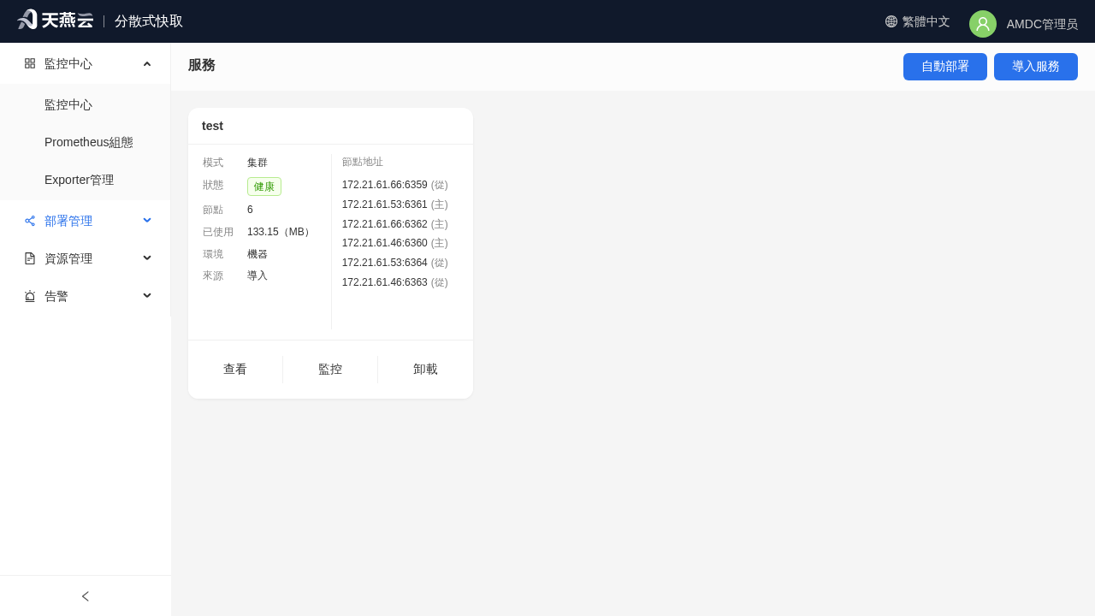Image resolution: width=1095 pixels, height=616 pixels.
Task: Select node address 172.21.61.53:6361
Action: point(384,204)
